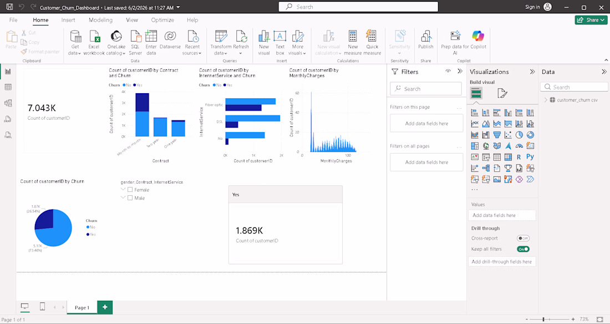
Task: Switch to the Optimize ribbon tab
Action: (162, 20)
